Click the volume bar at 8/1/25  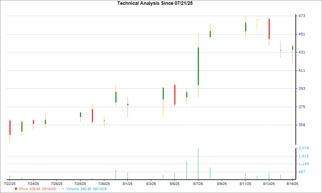point(128,176)
